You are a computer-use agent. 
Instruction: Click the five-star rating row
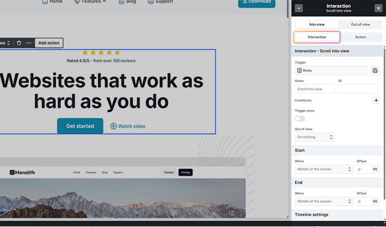click(101, 52)
